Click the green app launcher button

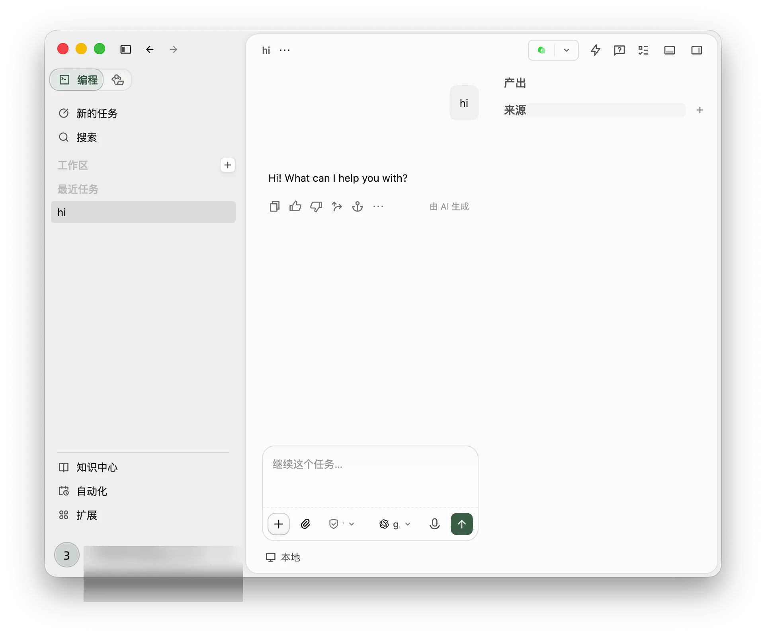[541, 50]
